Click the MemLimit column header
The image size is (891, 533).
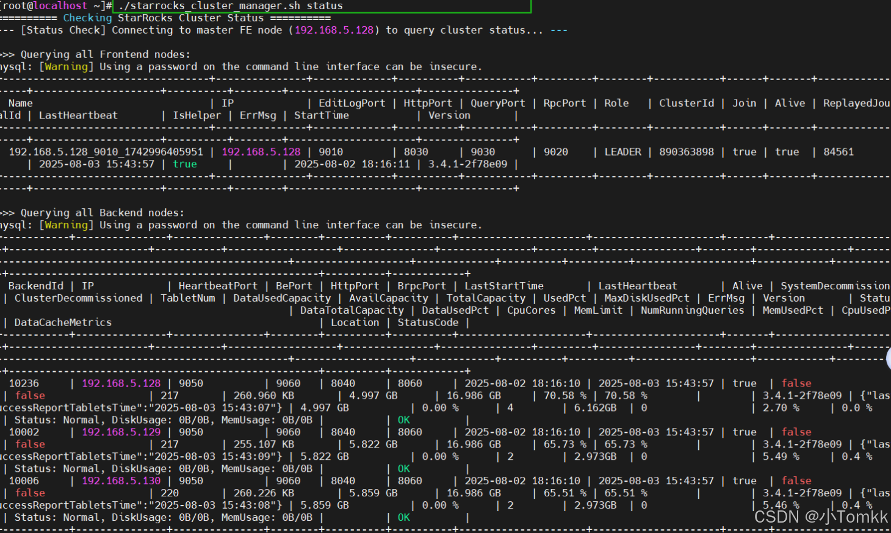pyautogui.click(x=598, y=311)
